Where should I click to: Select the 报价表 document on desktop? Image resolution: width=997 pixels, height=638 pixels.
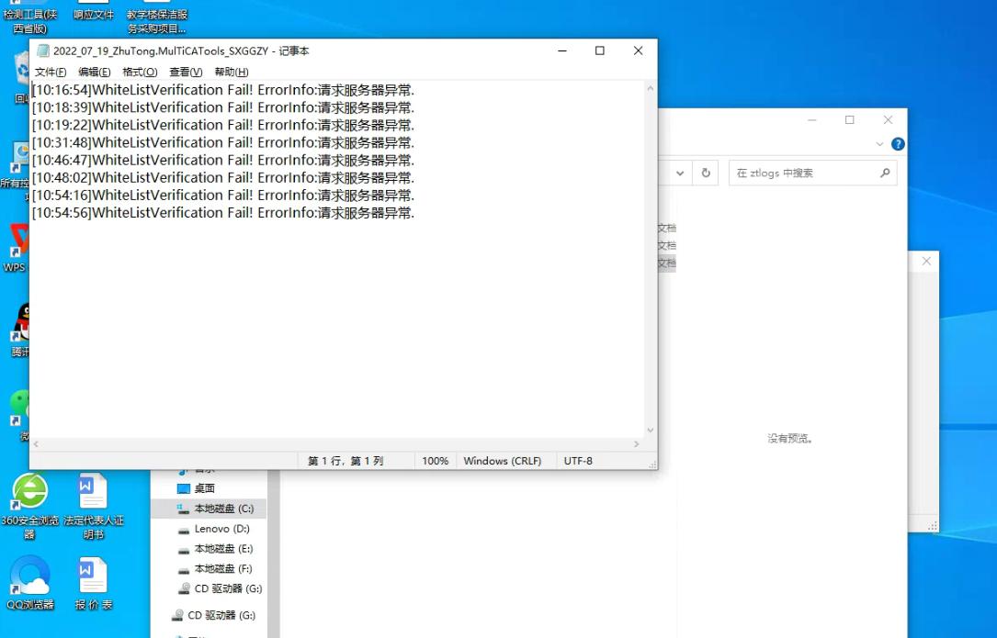click(x=93, y=576)
